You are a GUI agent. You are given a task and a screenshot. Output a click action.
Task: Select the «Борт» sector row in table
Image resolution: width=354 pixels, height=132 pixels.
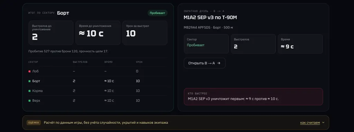point(98,81)
